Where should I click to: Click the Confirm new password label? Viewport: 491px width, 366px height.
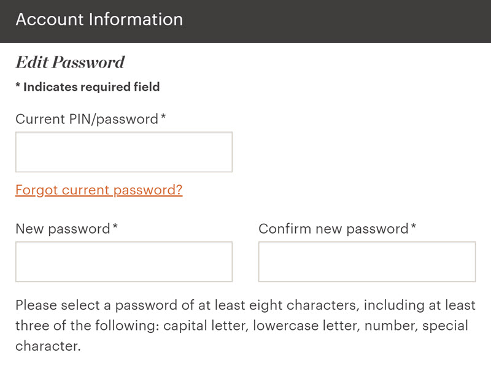click(x=333, y=229)
